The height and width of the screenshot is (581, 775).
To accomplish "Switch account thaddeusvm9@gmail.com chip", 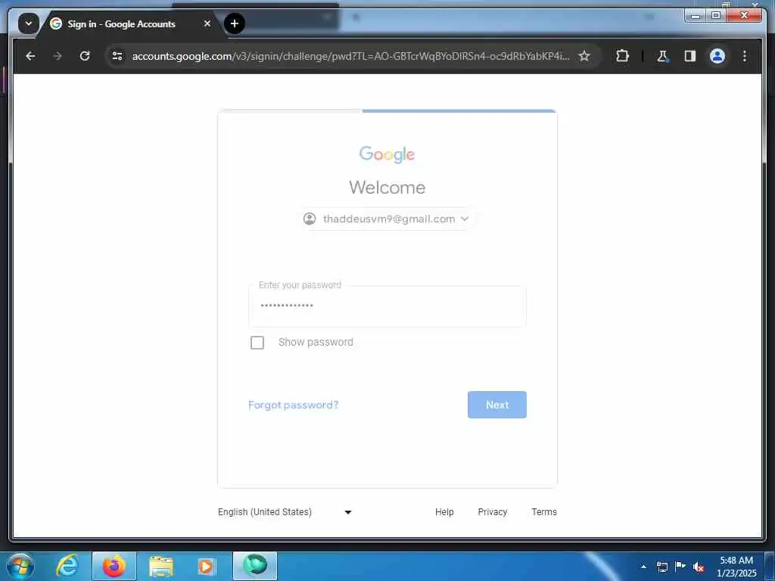I will 387,219.
